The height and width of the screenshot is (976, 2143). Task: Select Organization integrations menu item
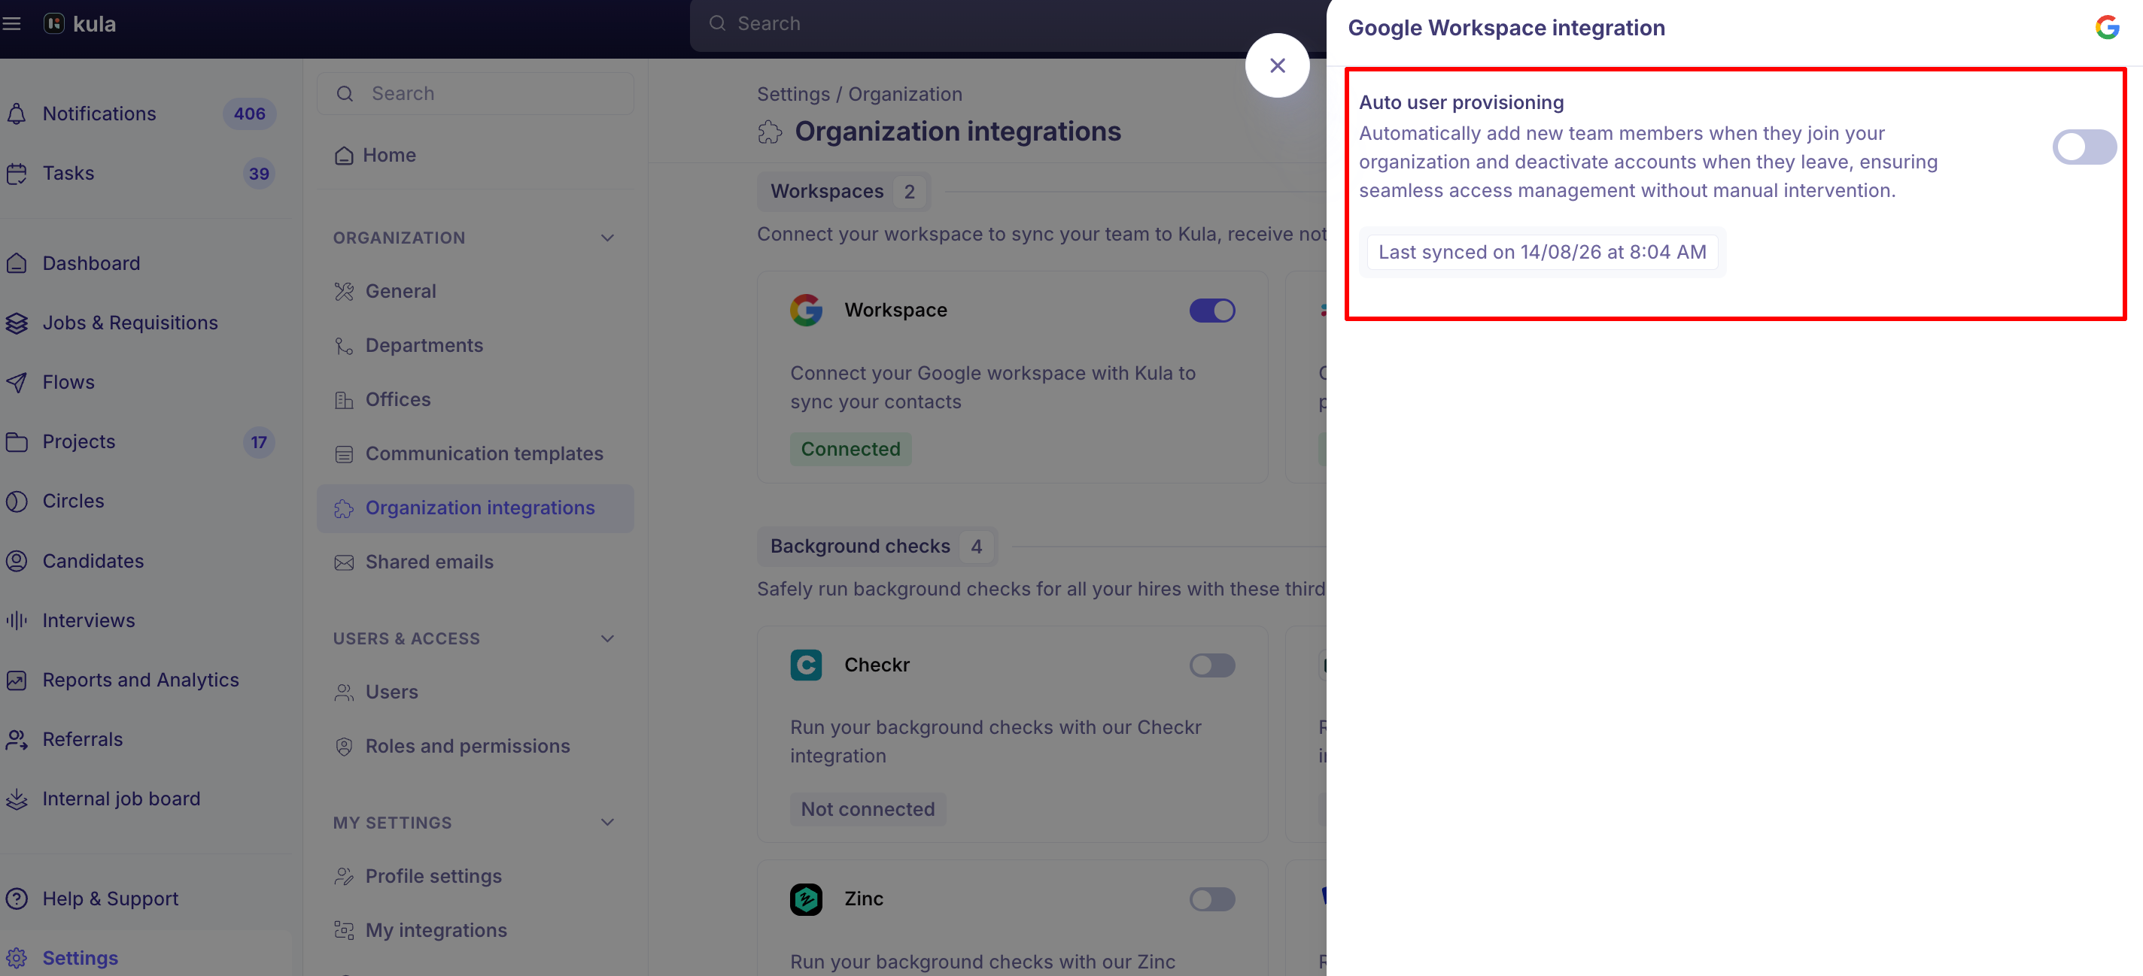pyautogui.click(x=475, y=509)
